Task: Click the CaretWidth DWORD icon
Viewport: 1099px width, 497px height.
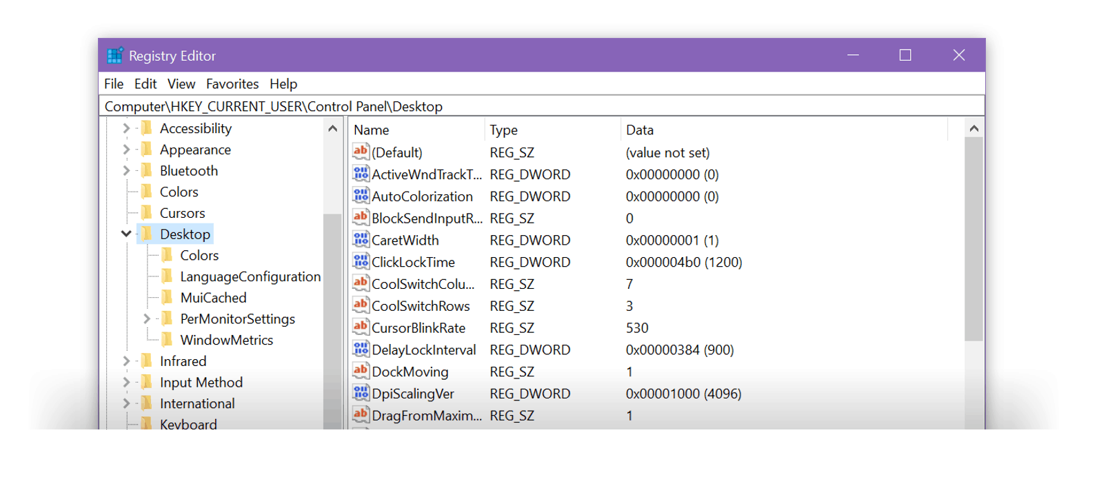Action: (x=361, y=240)
